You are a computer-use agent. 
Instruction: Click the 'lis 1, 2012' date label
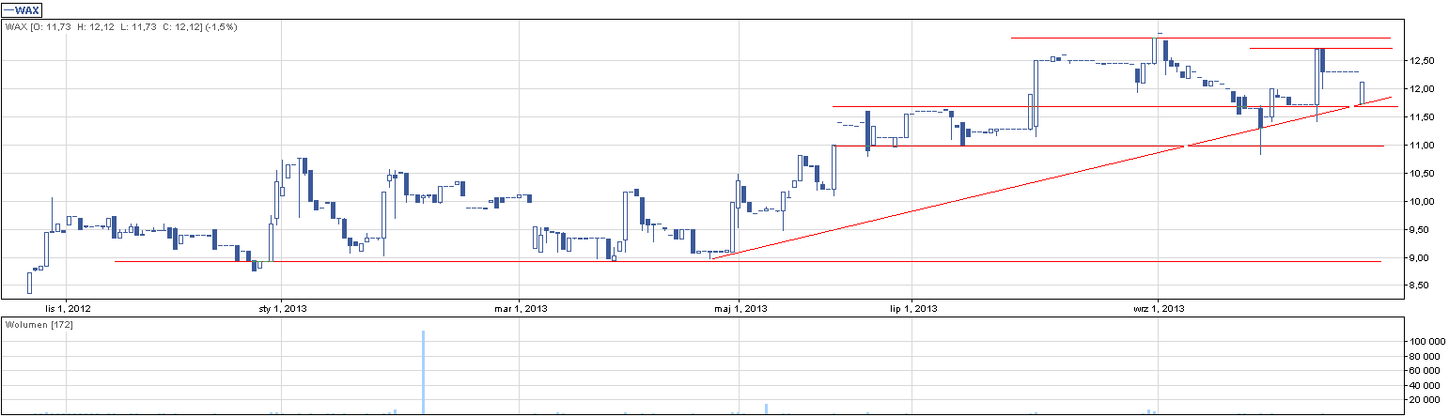(69, 308)
